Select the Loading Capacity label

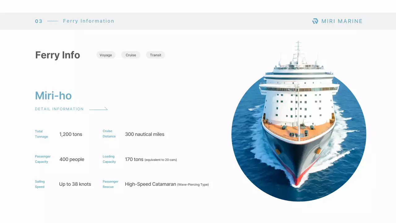109,159
